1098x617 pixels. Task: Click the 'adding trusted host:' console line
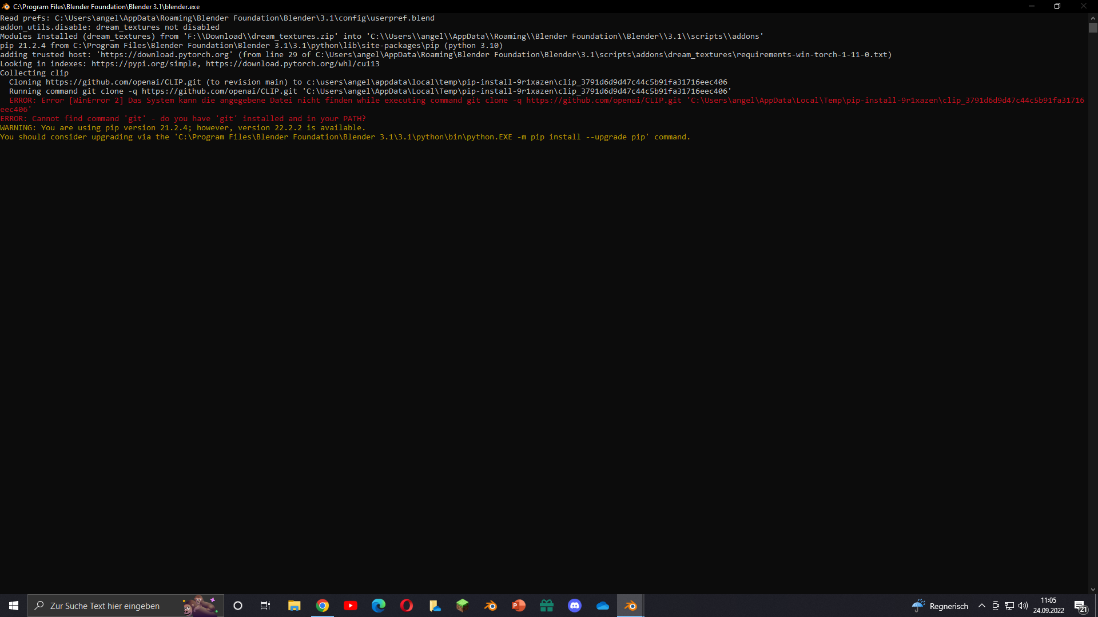(x=446, y=55)
